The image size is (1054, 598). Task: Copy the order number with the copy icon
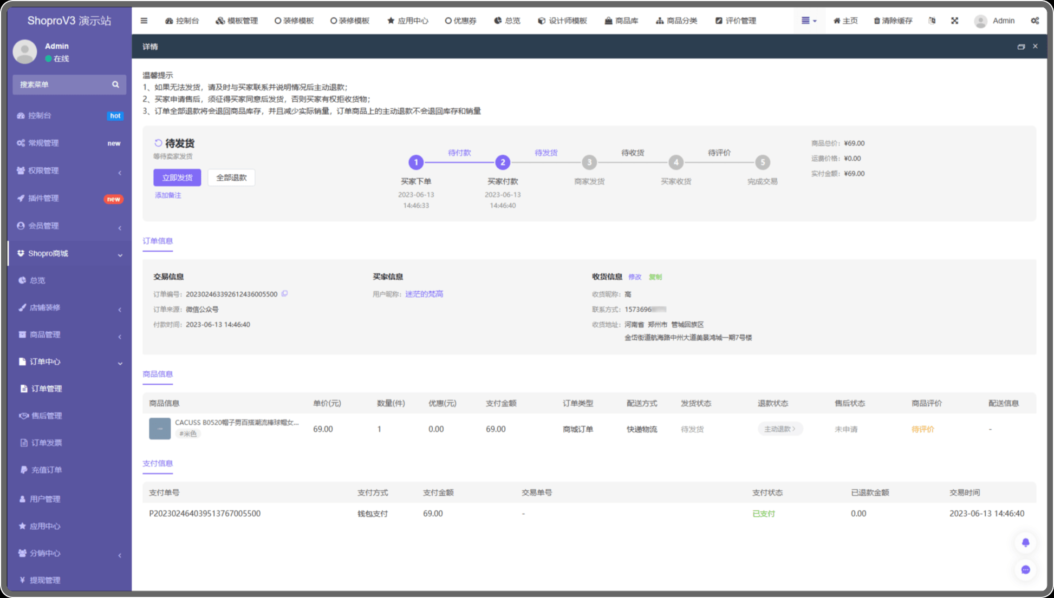284,294
